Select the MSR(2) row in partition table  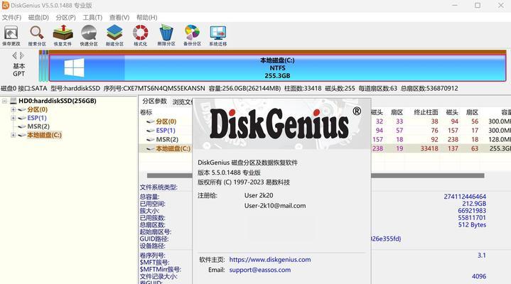(167, 139)
